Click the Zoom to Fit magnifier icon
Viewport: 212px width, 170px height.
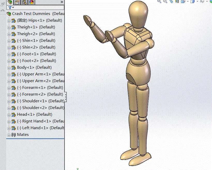point(159,1)
